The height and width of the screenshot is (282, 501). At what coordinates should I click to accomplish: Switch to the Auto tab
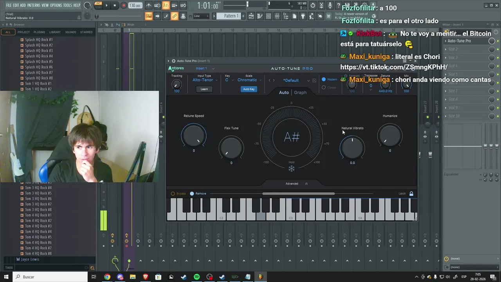pos(284,92)
